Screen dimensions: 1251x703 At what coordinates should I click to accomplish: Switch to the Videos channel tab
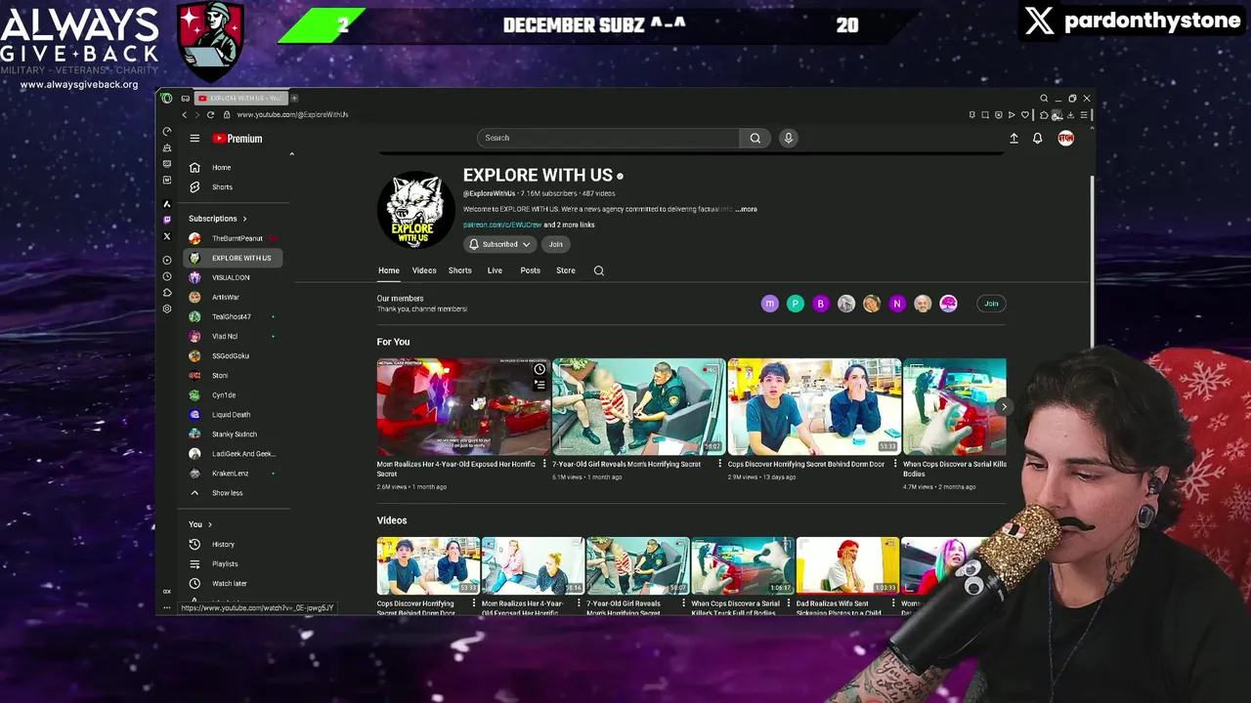click(424, 270)
